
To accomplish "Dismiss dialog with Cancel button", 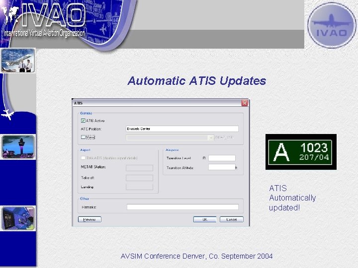I will click(x=232, y=219).
